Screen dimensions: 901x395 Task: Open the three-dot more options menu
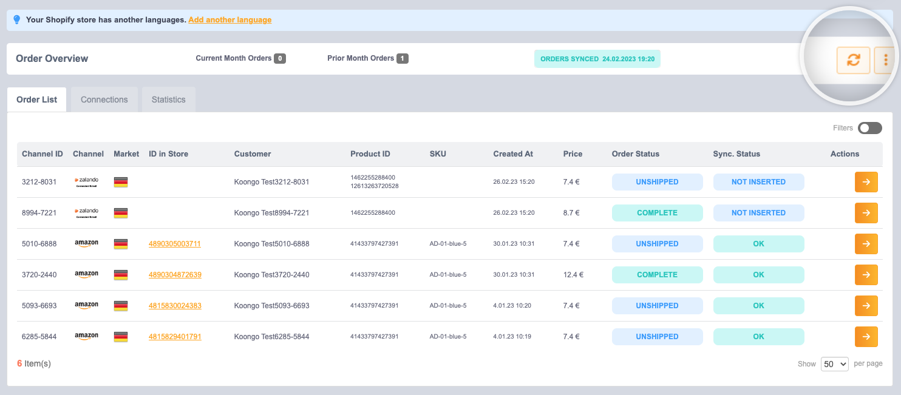point(886,60)
